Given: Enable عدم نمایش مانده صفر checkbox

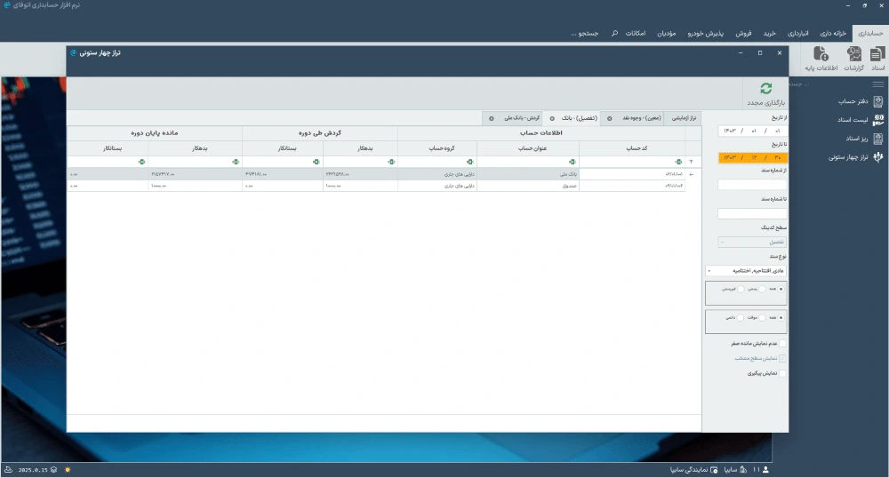Looking at the screenshot, I should [x=782, y=344].
